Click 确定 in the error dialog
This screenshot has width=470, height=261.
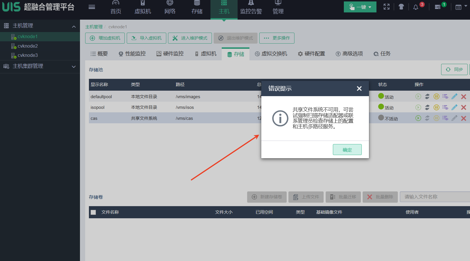347,150
